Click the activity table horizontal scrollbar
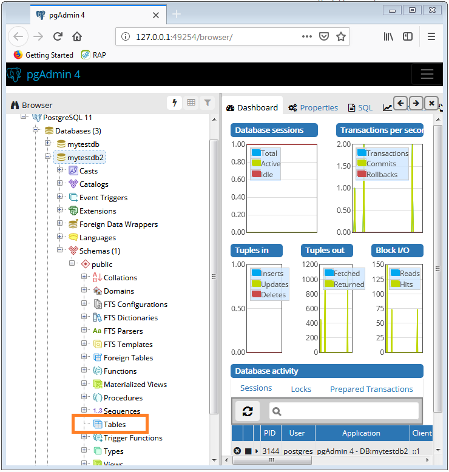 (x=272, y=460)
